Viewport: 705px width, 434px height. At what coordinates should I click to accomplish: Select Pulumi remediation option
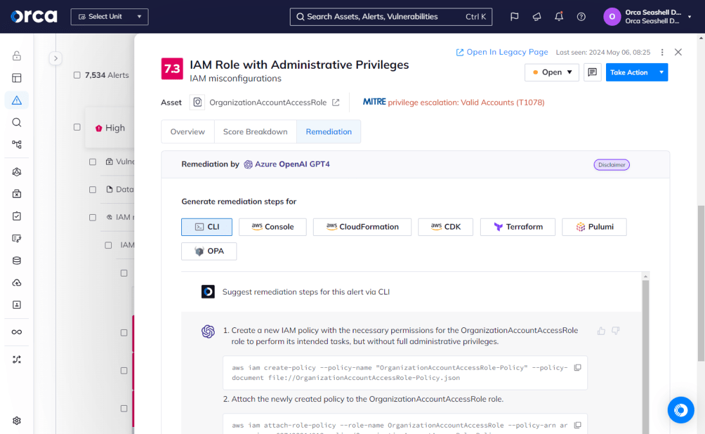(594, 227)
